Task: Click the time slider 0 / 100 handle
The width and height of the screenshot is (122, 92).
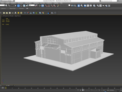Action: [8, 85]
